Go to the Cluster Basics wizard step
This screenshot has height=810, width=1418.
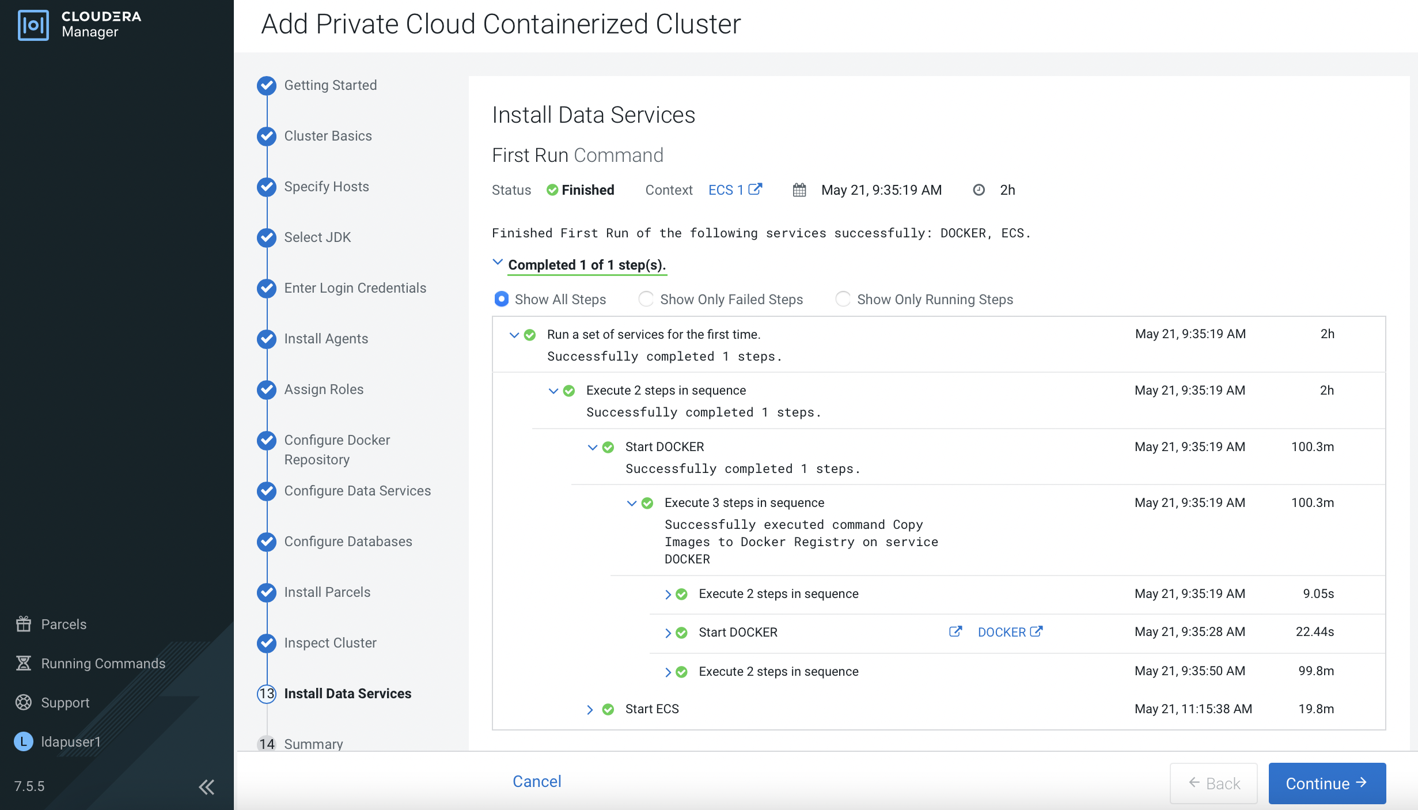tap(328, 136)
